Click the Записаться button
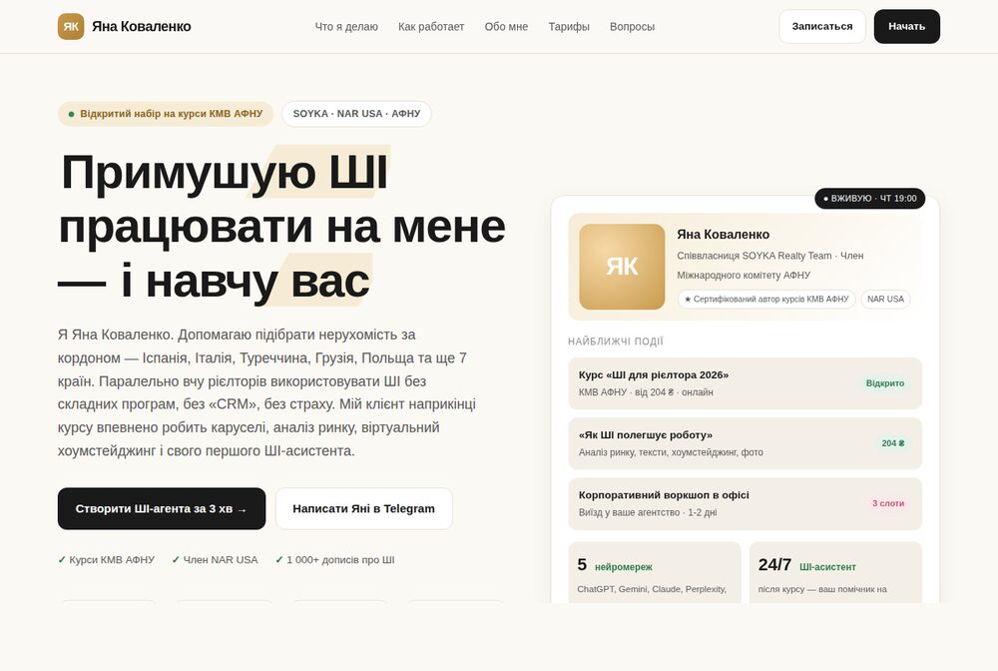Image resolution: width=998 pixels, height=671 pixels. (x=821, y=27)
